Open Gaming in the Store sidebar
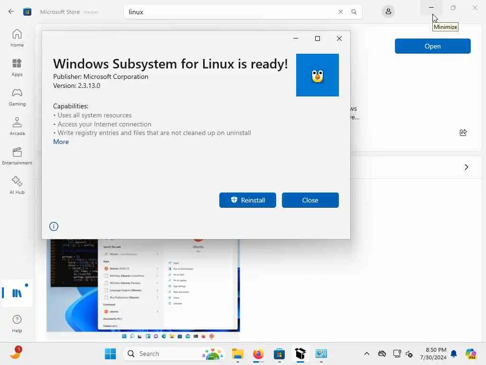This screenshot has width=486, height=365. [x=17, y=97]
